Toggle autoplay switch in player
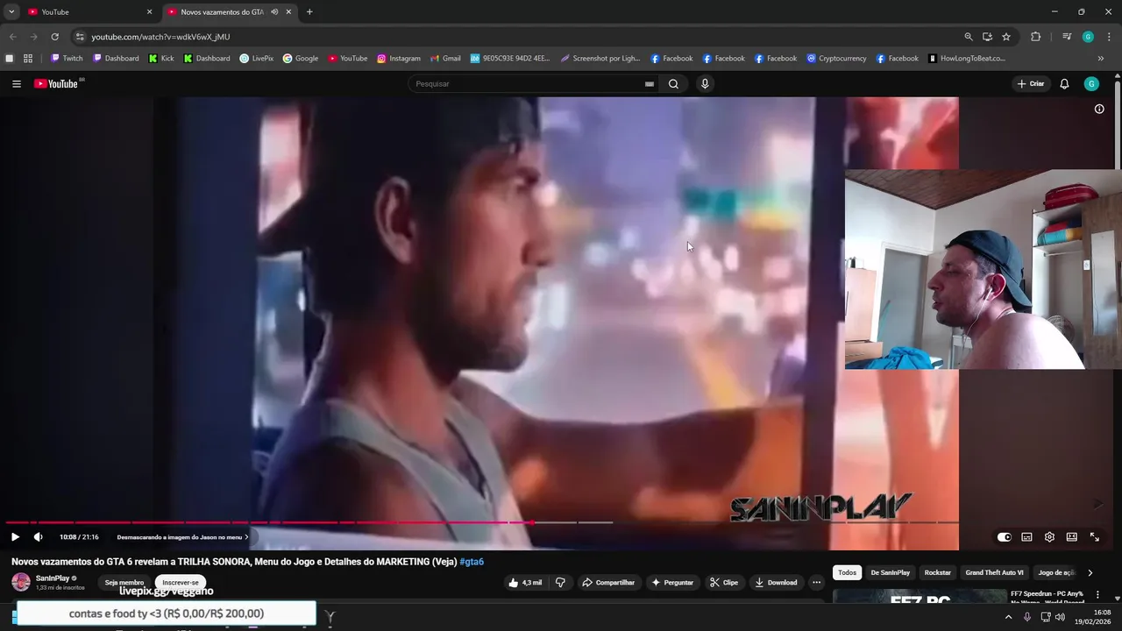Image resolution: width=1122 pixels, height=631 pixels. pos(1005,537)
